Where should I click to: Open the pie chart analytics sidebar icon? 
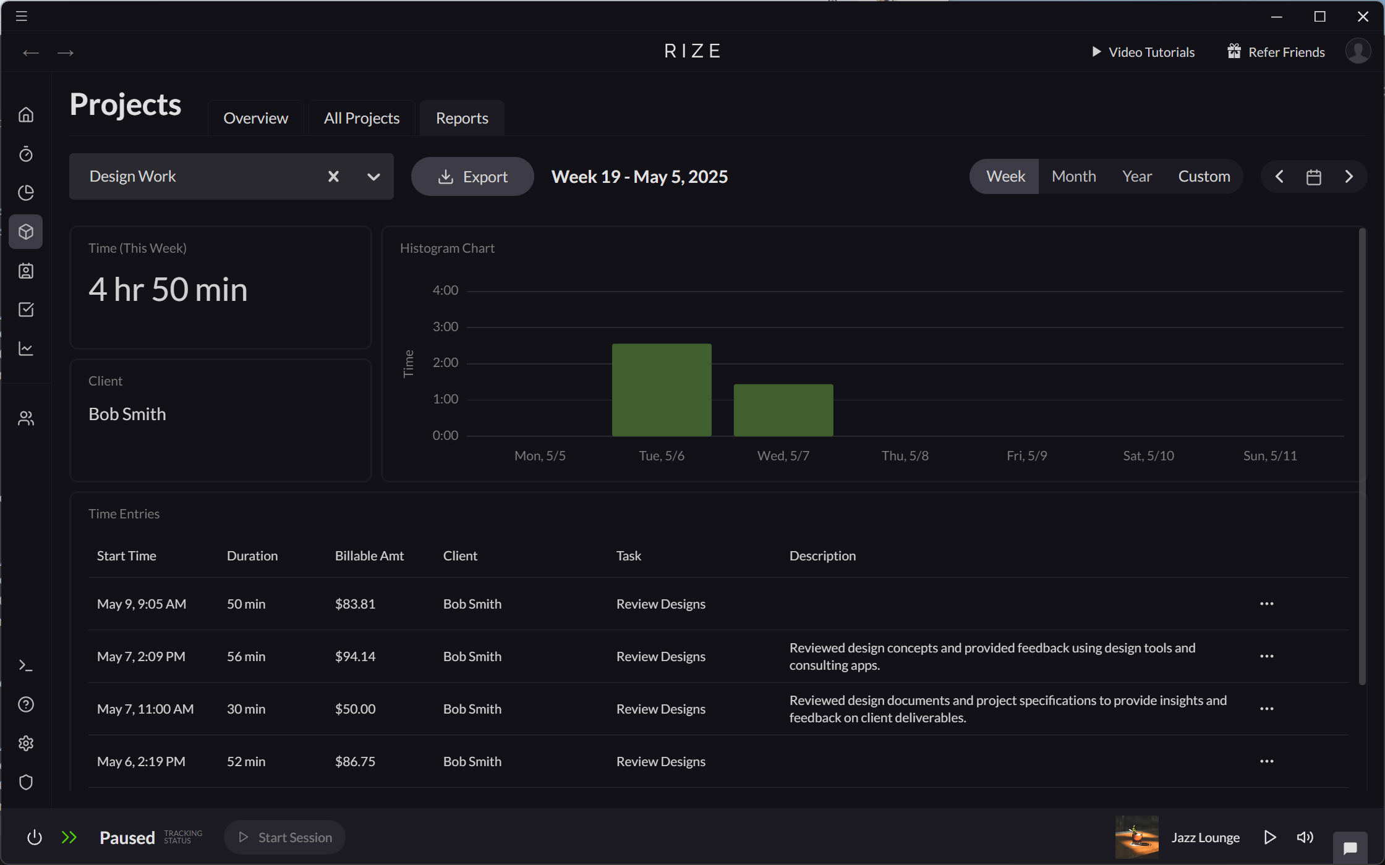pos(26,193)
